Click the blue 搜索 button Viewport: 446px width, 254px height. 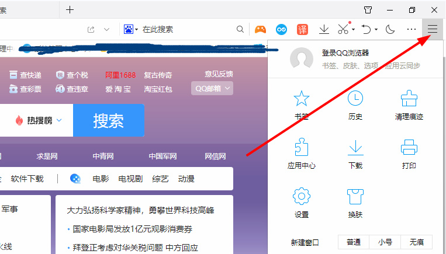(109, 120)
